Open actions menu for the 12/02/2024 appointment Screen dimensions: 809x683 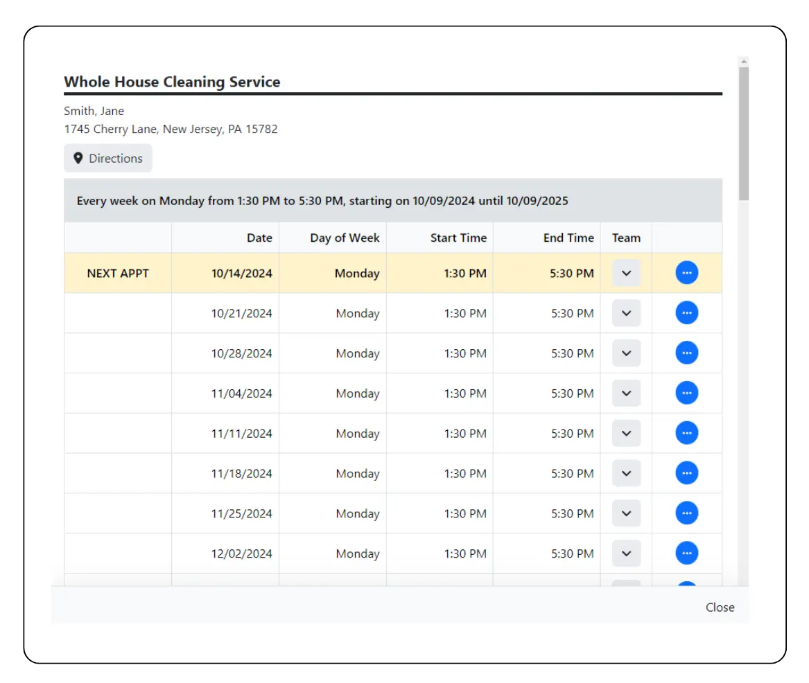(686, 553)
